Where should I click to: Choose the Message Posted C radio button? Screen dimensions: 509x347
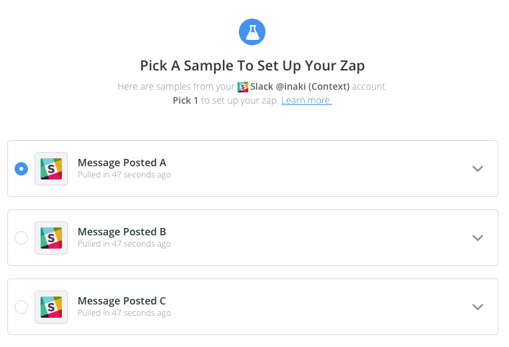(x=21, y=307)
